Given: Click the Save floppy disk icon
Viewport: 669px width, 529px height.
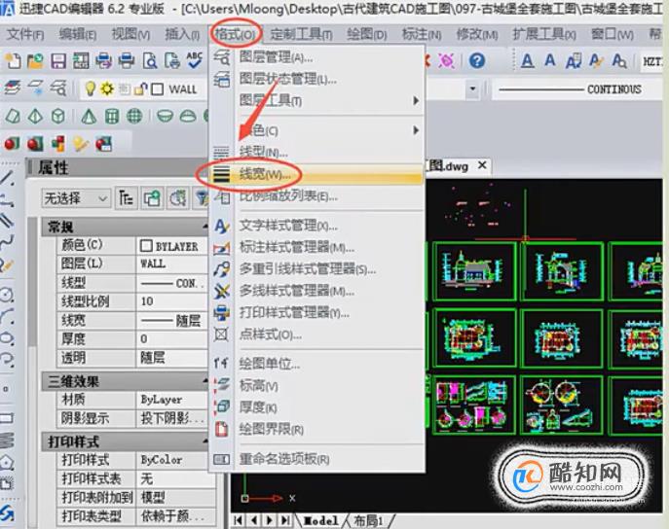Looking at the screenshot, I should coord(58,61).
